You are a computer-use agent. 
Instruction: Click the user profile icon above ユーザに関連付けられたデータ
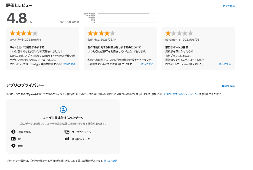pos(63,109)
